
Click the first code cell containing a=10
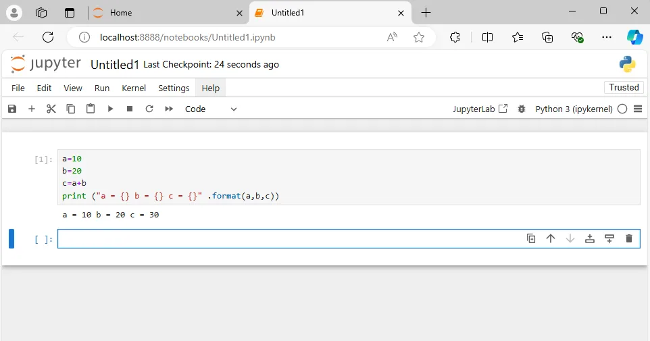[349, 178]
